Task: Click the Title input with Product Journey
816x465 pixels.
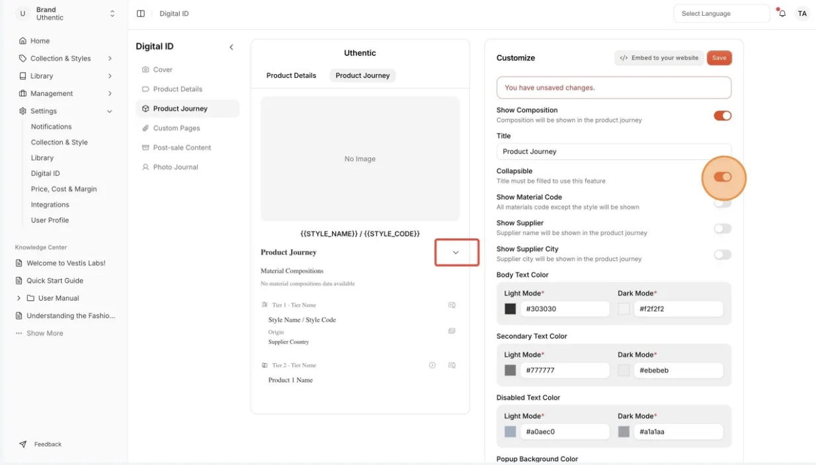Action: 614,151
